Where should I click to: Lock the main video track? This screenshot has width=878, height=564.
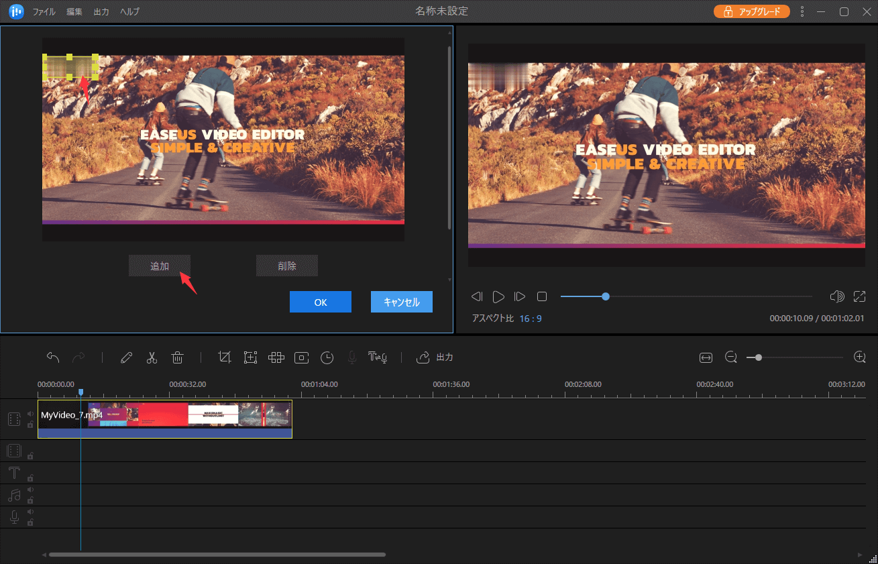pyautogui.click(x=30, y=425)
